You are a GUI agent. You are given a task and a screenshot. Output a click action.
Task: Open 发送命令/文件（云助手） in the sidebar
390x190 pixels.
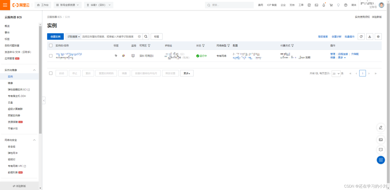pos(18,52)
